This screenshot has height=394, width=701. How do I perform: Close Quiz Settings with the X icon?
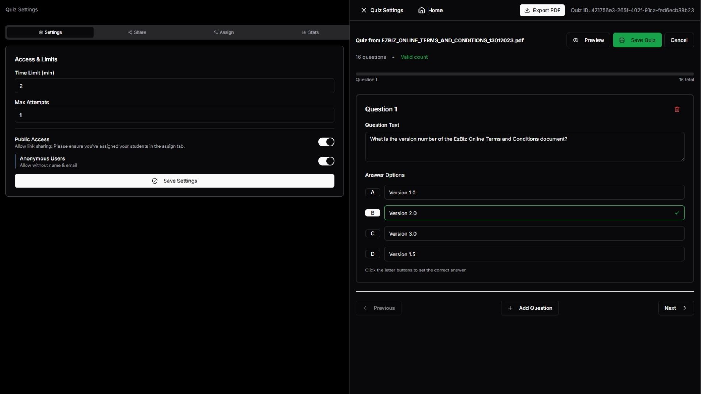pos(364,10)
